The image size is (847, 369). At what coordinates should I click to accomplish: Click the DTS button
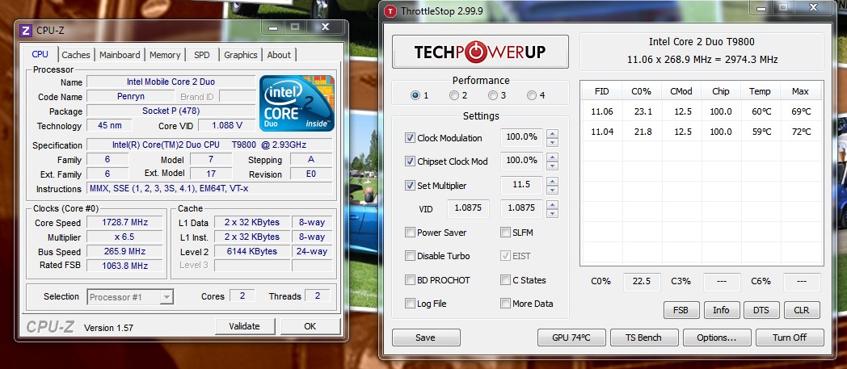point(761,310)
